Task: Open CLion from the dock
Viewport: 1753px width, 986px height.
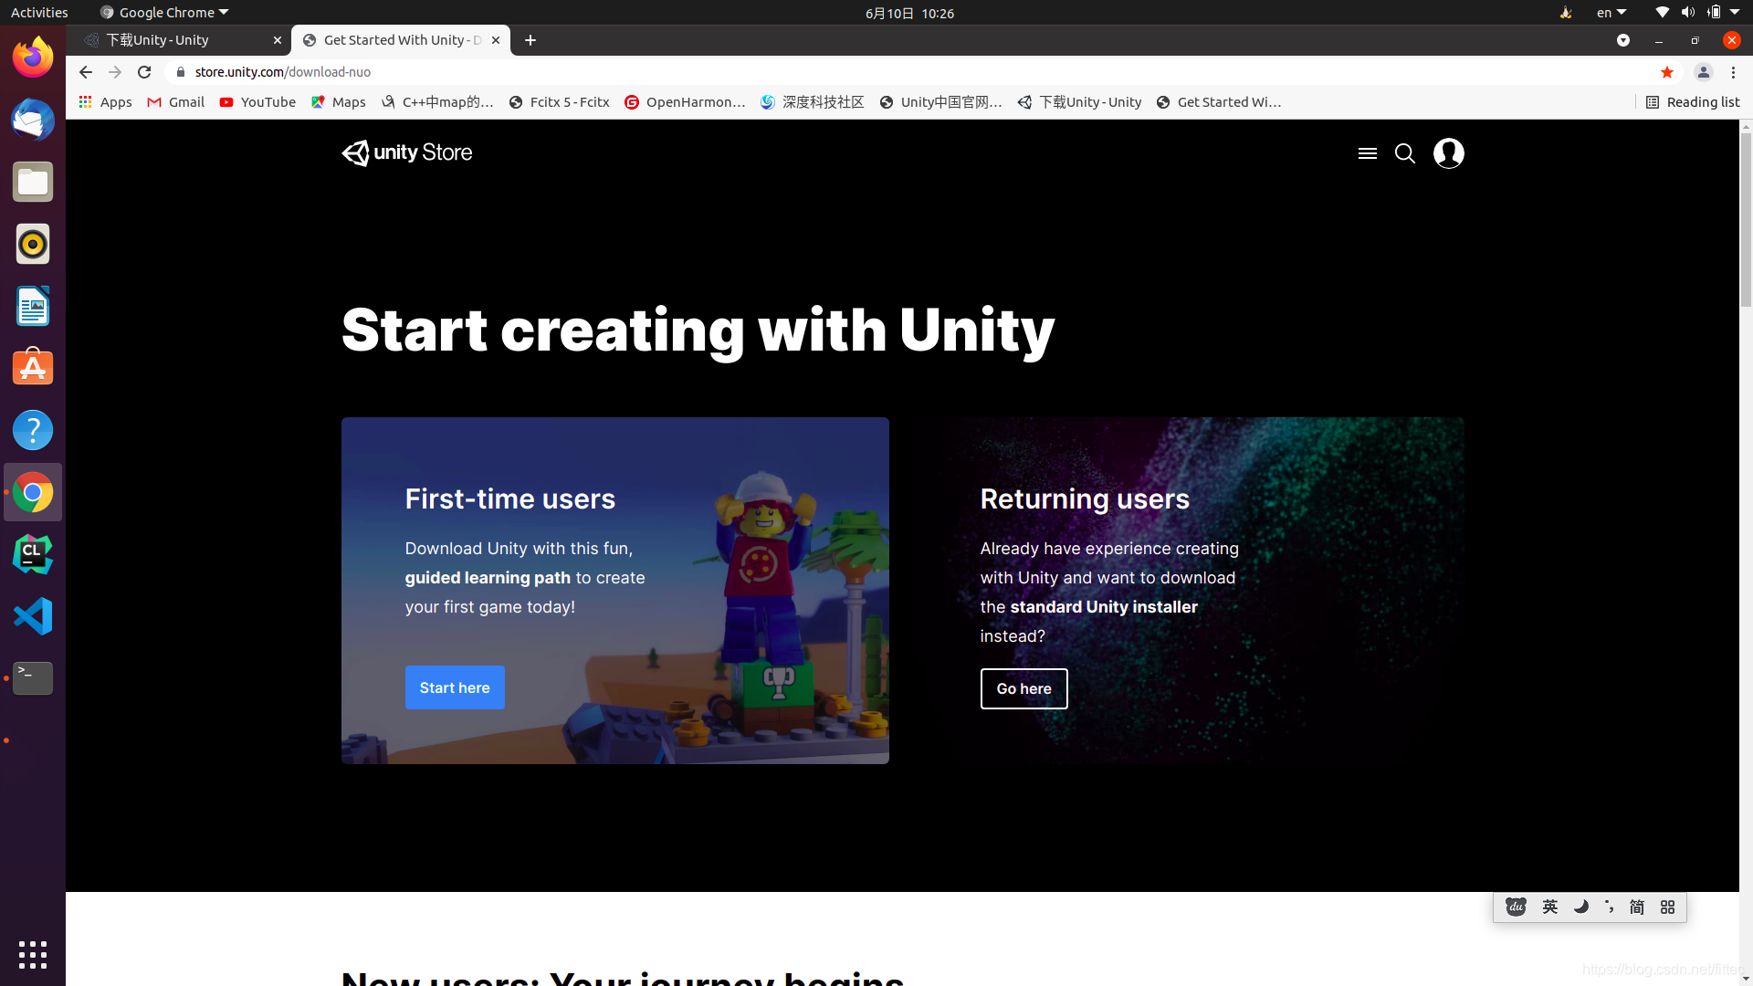Action: click(x=33, y=554)
